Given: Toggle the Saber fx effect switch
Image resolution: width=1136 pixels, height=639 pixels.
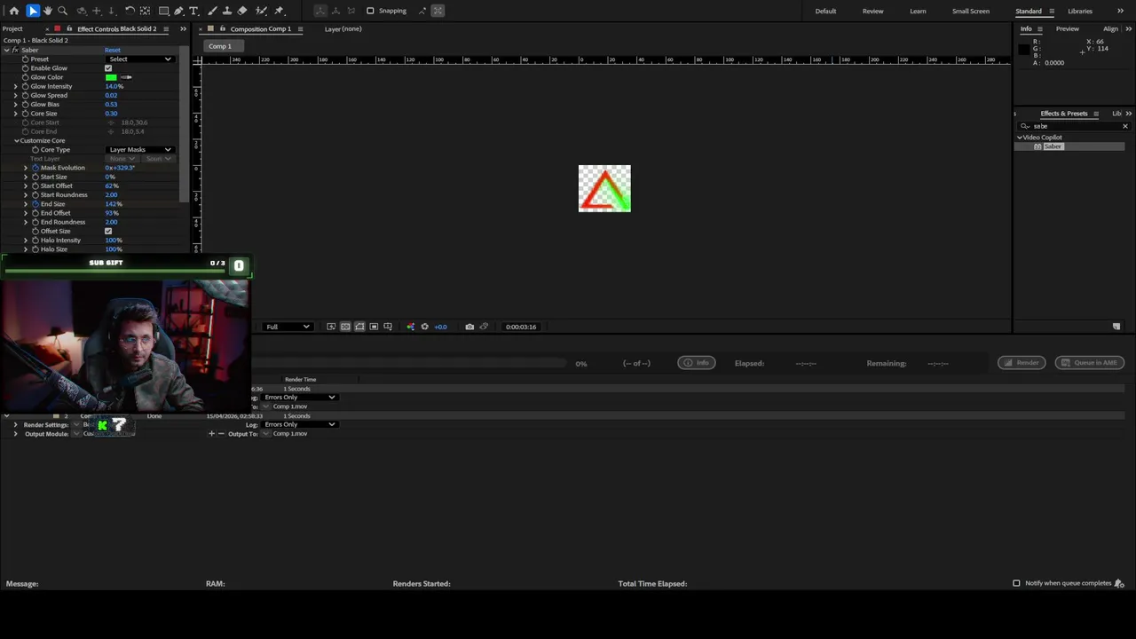Looking at the screenshot, I should click(15, 50).
